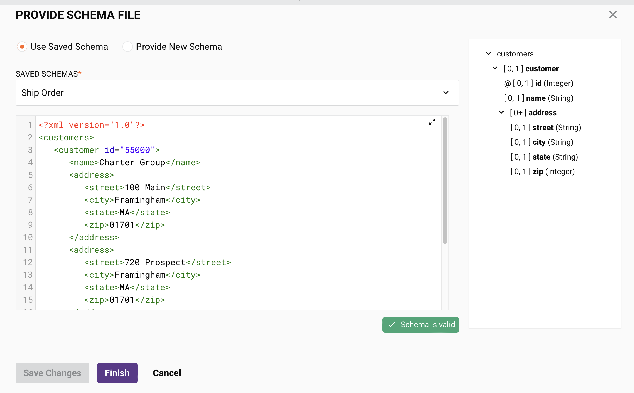Viewport: 634px width, 393px height.
Task: Open the Saved Schemas dropdown chevron
Action: 446,93
